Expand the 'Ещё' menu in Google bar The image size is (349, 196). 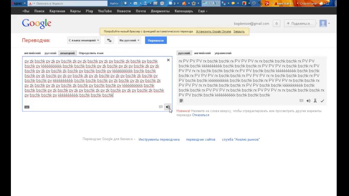tap(203, 11)
